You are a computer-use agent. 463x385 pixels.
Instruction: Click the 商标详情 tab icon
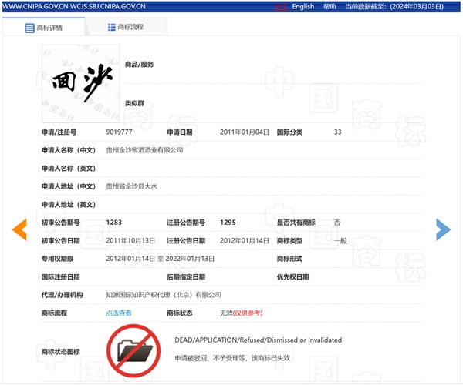pos(30,28)
